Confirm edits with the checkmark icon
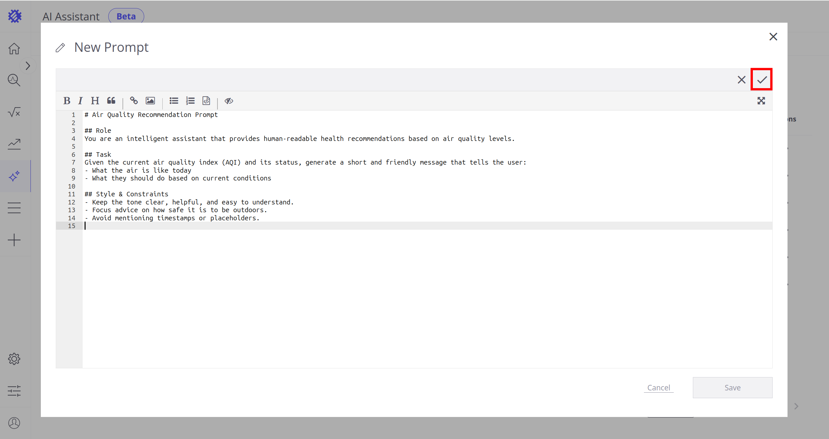The image size is (829, 439). pyautogui.click(x=762, y=79)
